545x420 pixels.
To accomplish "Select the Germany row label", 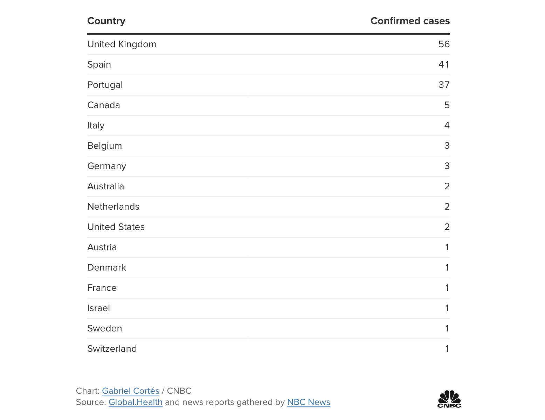I will coord(106,166).
